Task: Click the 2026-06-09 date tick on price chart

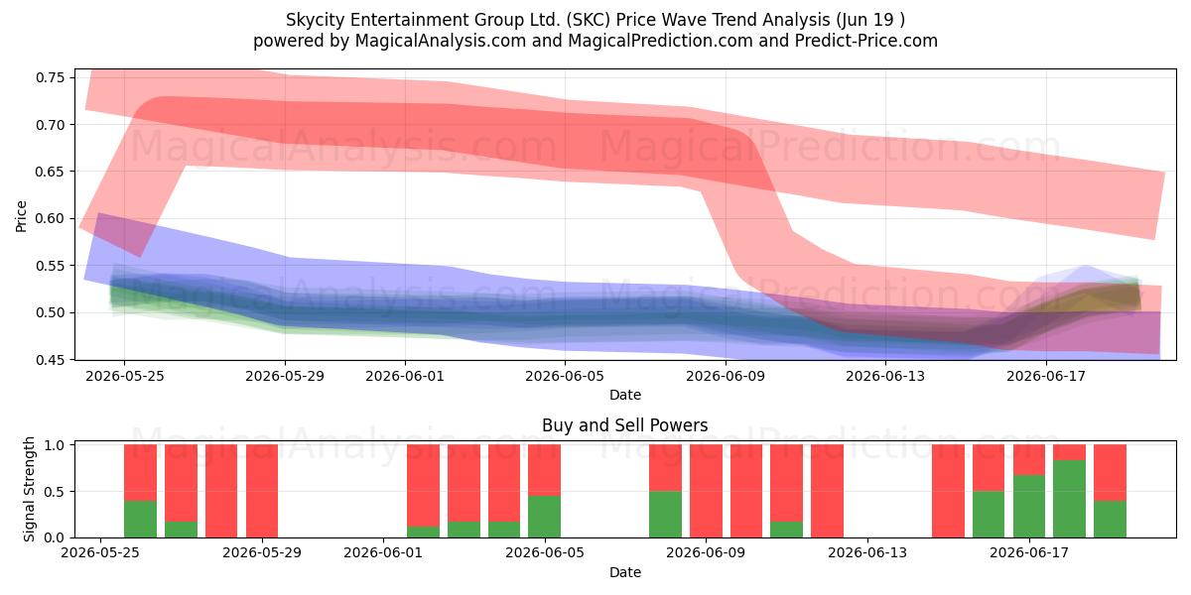Action: [x=726, y=375]
